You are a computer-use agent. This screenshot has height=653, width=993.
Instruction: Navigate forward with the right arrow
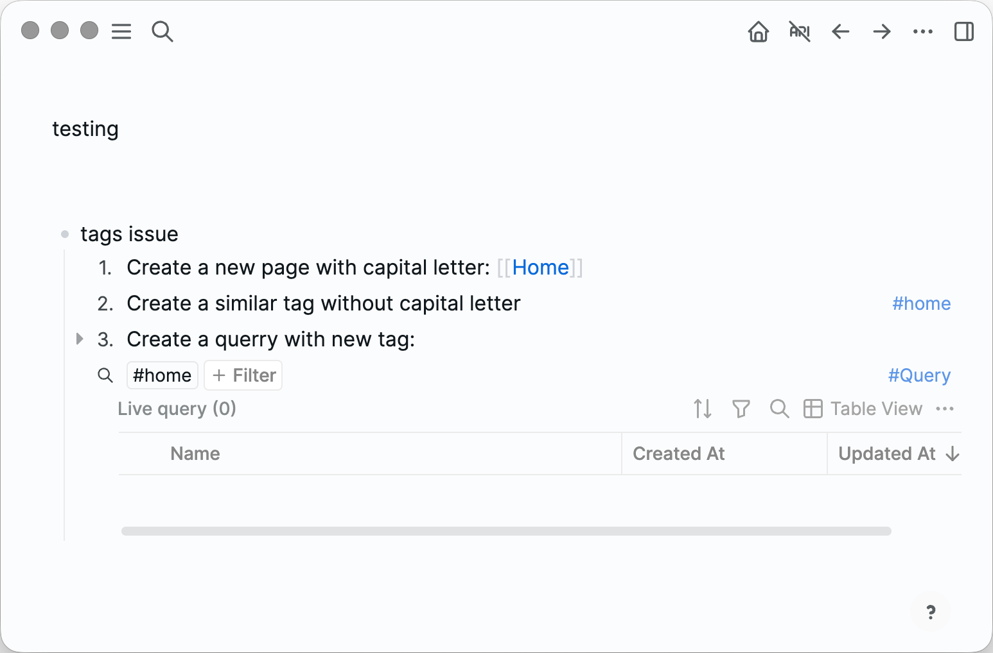882,31
